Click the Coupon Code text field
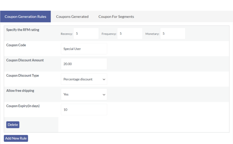This screenshot has width=233, height=144. click(84, 49)
